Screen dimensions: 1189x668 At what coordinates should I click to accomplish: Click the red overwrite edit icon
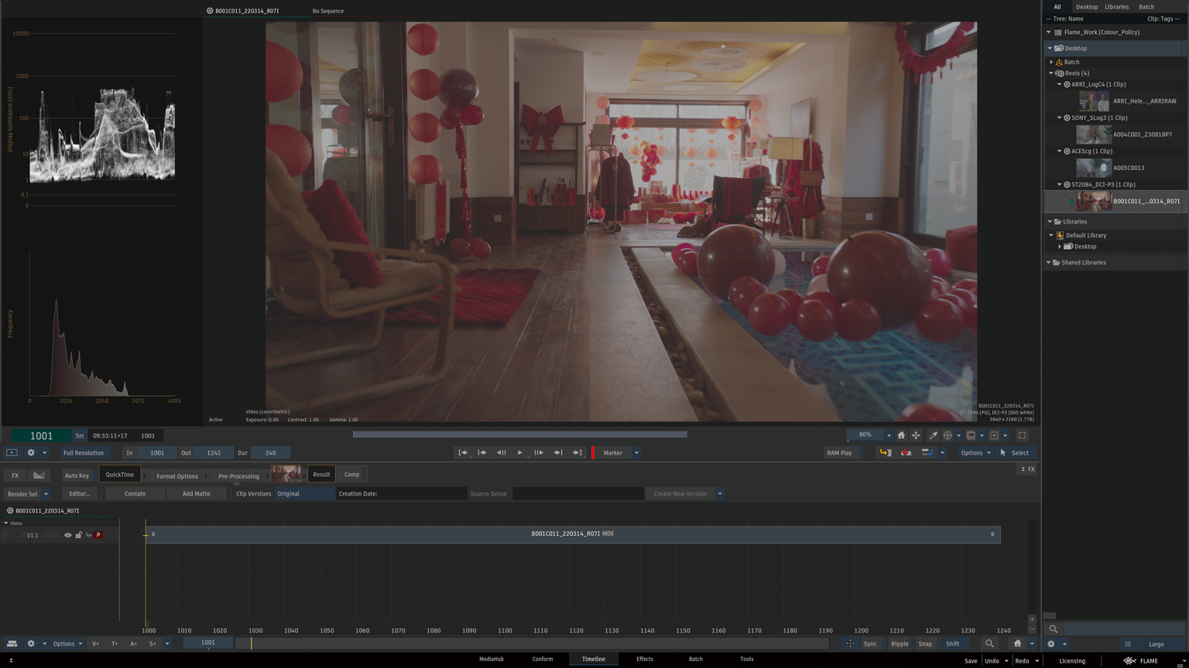click(x=906, y=453)
